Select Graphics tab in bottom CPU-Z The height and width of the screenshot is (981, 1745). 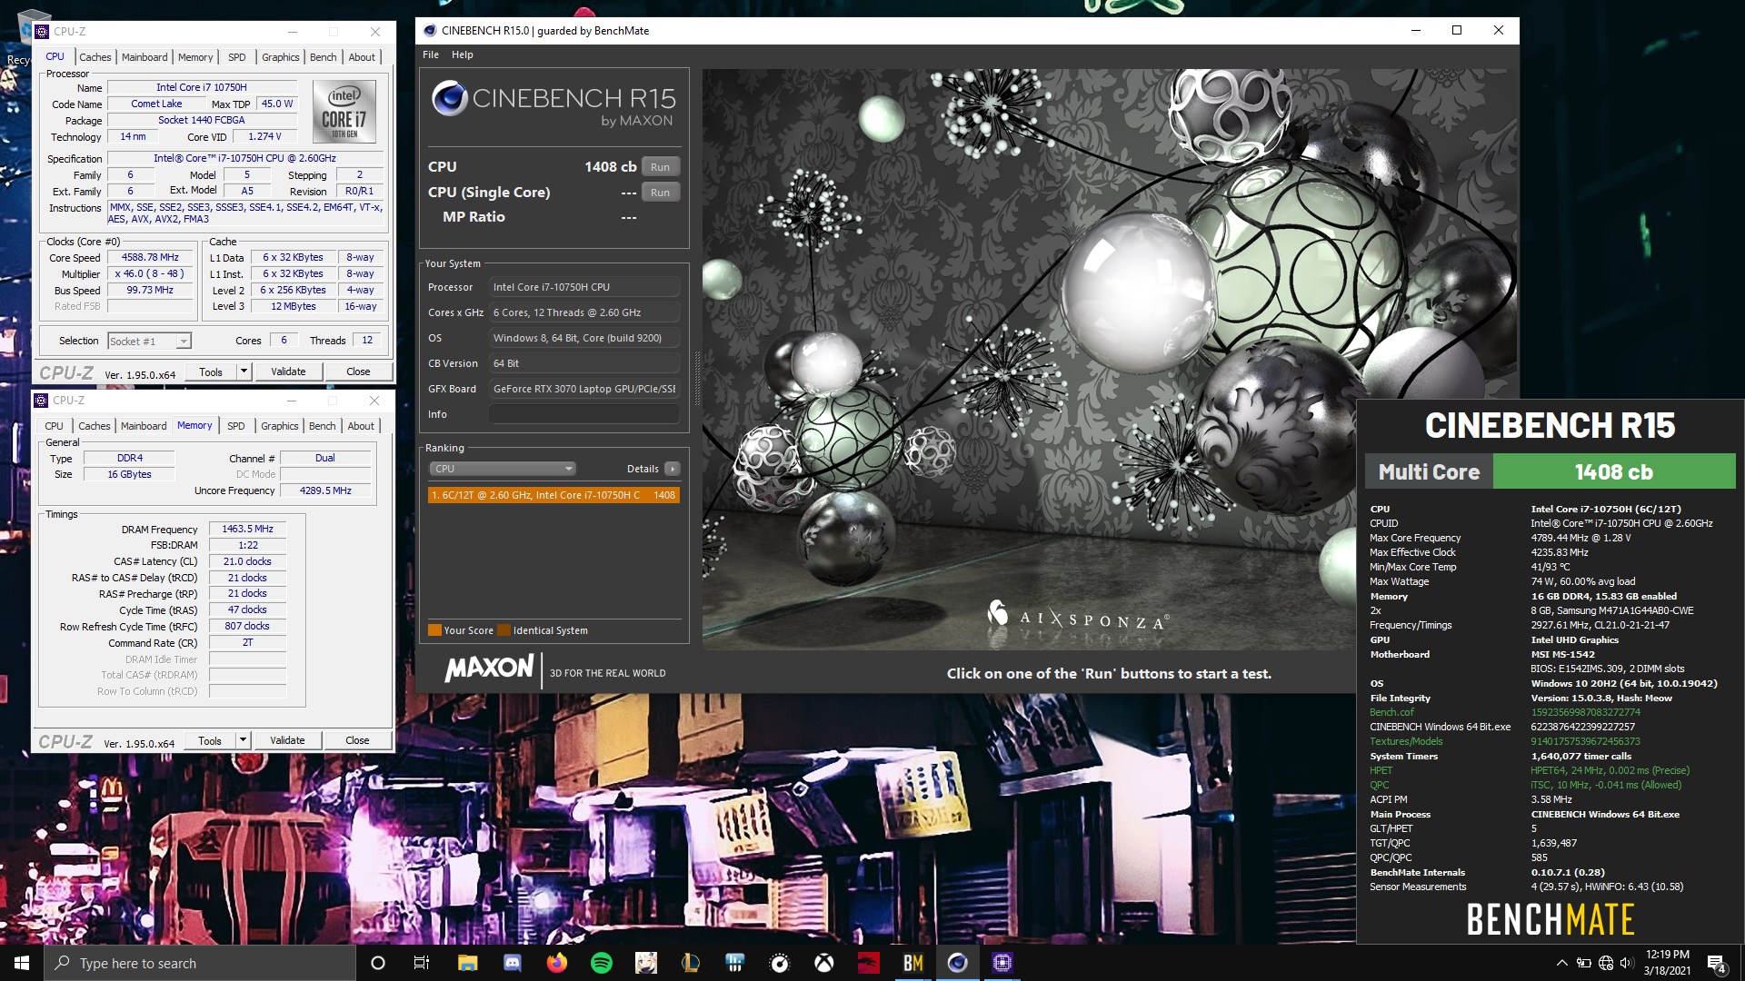pos(280,425)
